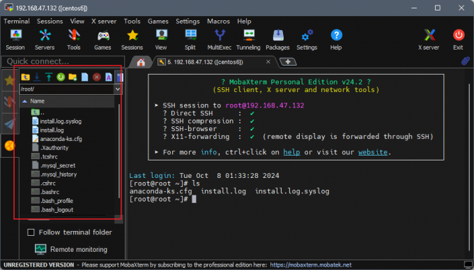Click the red delete file icon
The width and height of the screenshot is (474, 270).
click(97, 77)
